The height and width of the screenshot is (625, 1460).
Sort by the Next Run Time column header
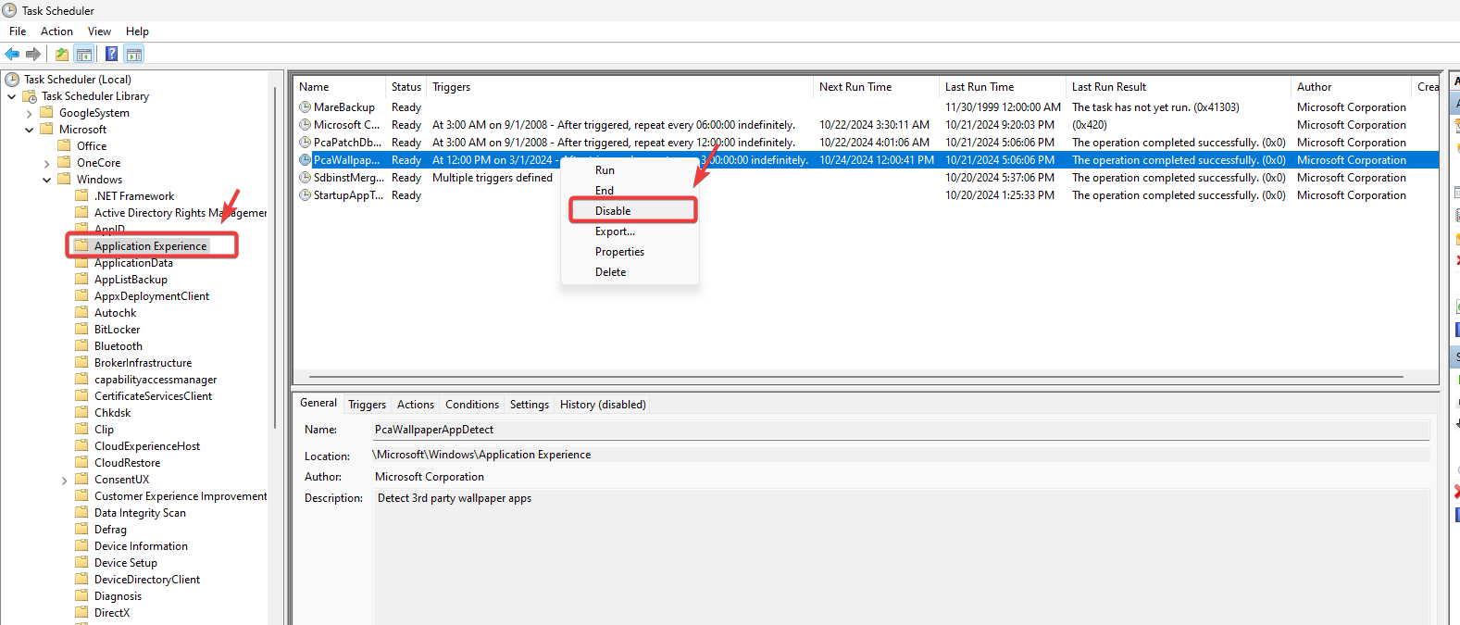point(877,87)
